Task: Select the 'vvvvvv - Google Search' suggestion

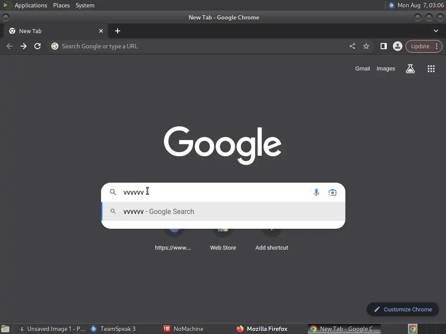Action: point(223,212)
